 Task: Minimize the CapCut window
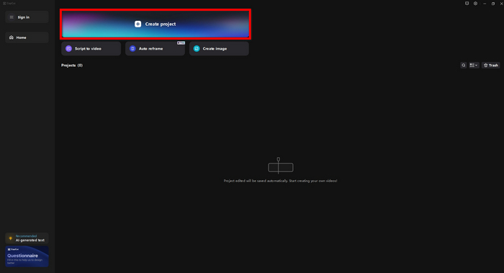[485, 4]
